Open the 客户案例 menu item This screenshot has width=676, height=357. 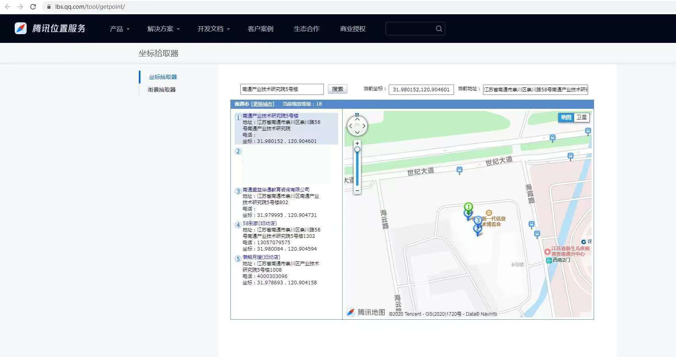click(260, 29)
